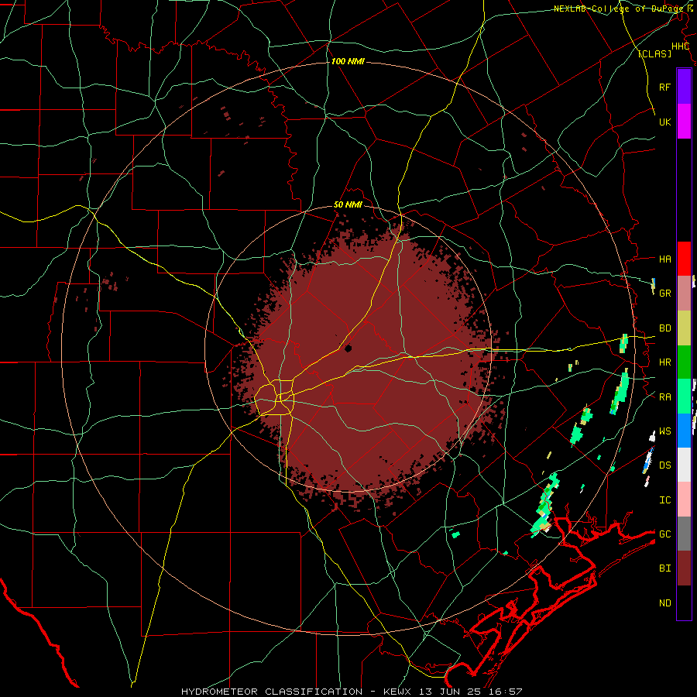Screen dimensions: 697x697
Task: Click the 'UK' legend label
Action: pos(664,122)
